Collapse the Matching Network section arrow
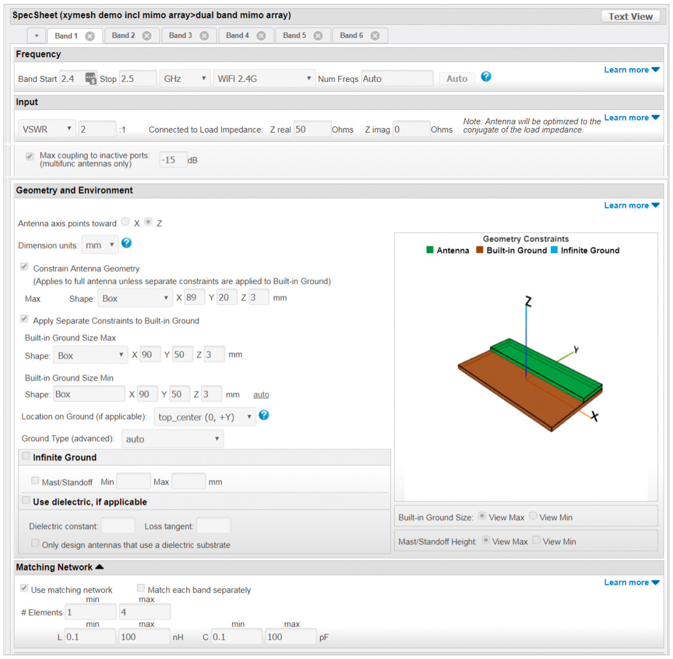 pos(100,567)
